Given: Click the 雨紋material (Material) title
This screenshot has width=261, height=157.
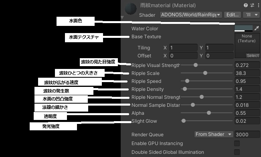Looking at the screenshot, I should [x=168, y=6].
